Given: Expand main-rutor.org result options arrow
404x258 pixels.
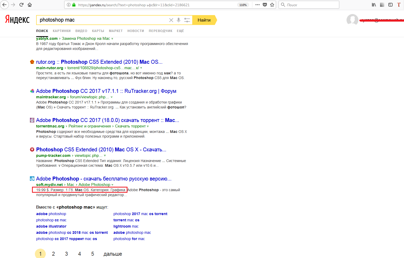Looking at the screenshot, I should coord(141,68).
